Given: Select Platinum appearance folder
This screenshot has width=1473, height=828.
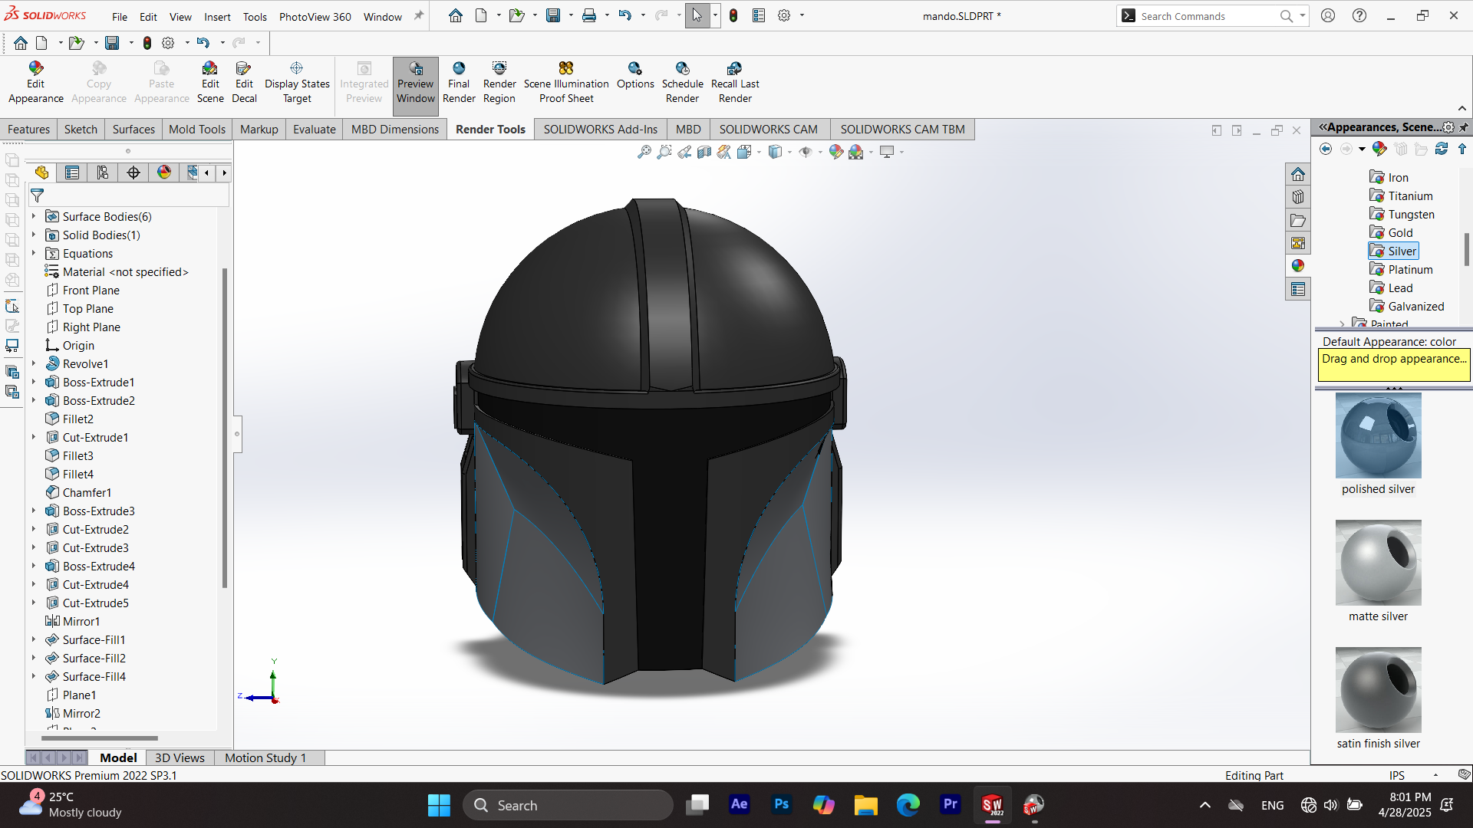Looking at the screenshot, I should (x=1401, y=269).
